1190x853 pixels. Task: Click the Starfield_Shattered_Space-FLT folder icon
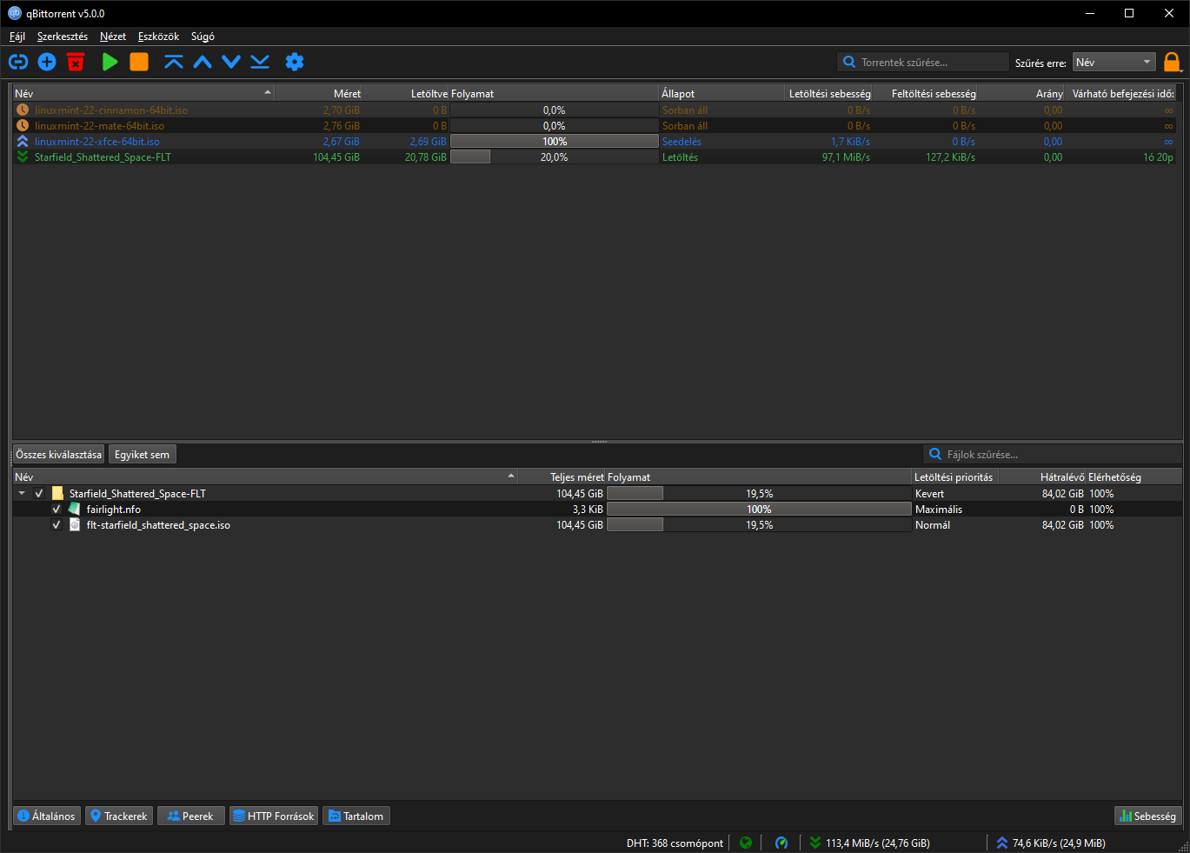point(57,493)
